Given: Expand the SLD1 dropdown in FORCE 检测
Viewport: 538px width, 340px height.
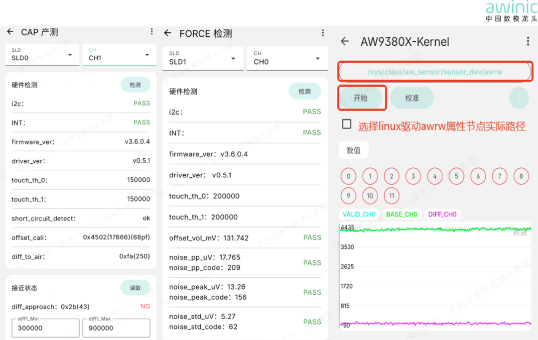Looking at the screenshot, I should coord(203,59).
